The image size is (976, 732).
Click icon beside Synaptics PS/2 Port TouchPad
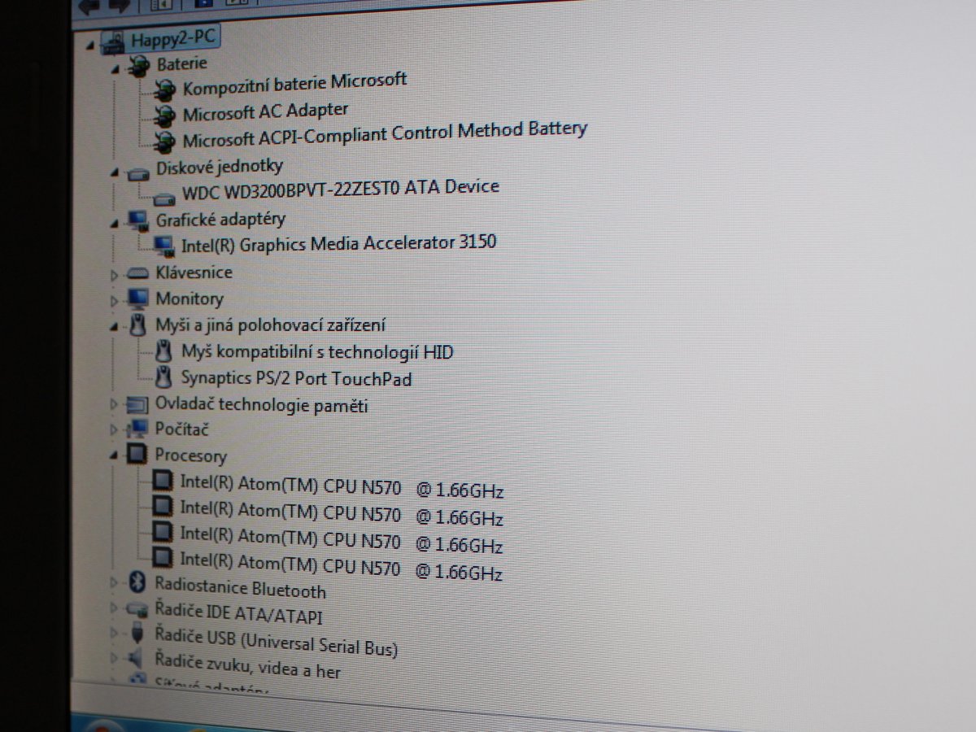[164, 377]
